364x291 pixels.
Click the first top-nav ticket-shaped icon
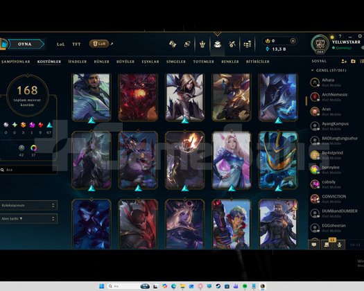[x=173, y=44]
